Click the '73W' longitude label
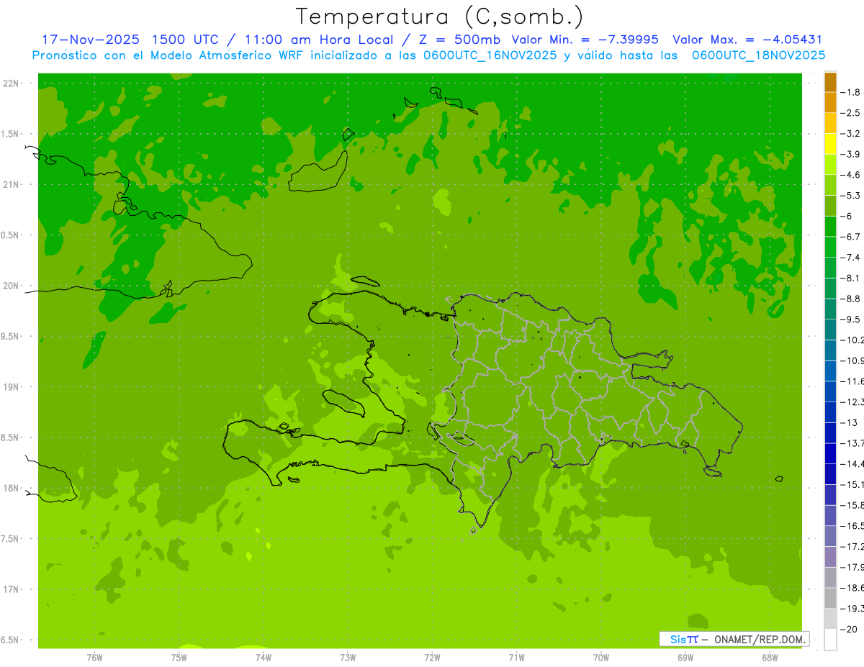The width and height of the screenshot is (864, 667). click(348, 658)
